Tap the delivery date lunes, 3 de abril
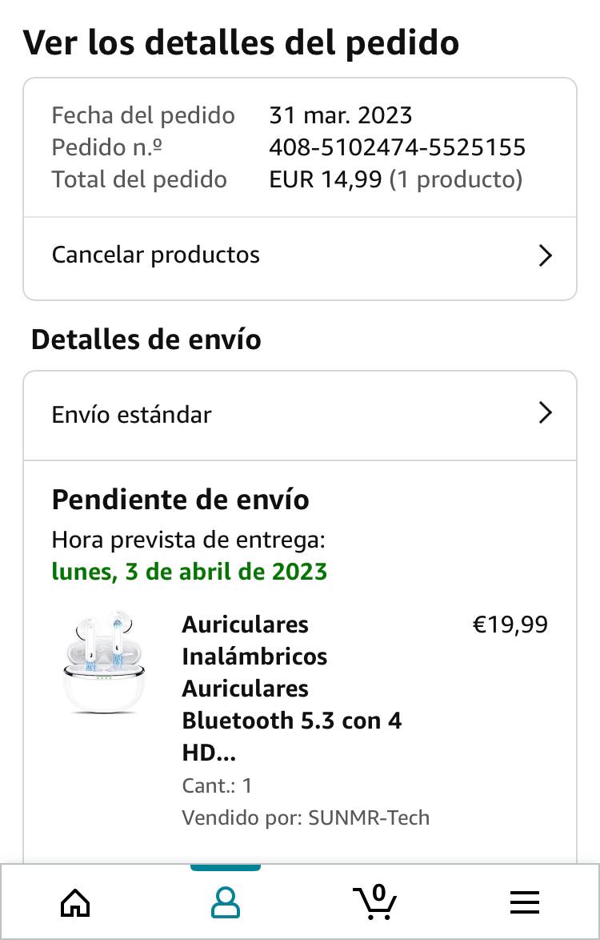Screen dimensions: 600x940 point(190,572)
